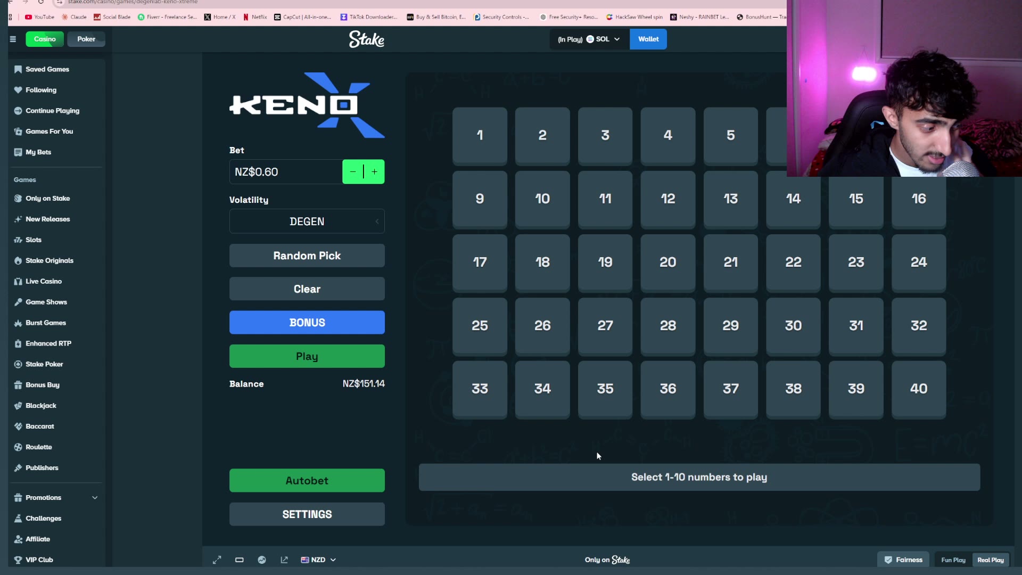Click the blue BONUS button
Image resolution: width=1022 pixels, height=575 pixels.
[x=307, y=323]
